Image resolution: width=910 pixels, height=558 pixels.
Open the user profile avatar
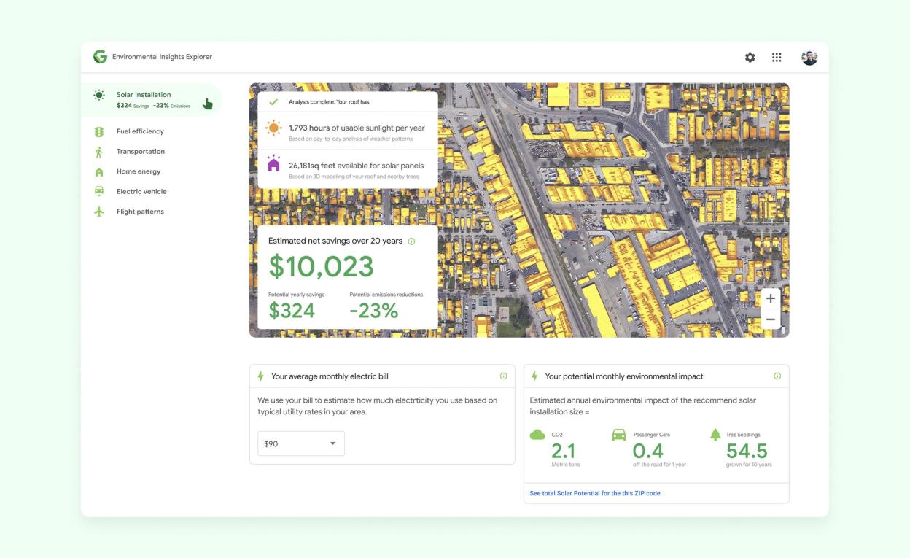[x=809, y=58]
